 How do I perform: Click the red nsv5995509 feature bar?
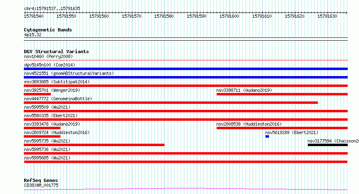pyautogui.click(x=186, y=111)
